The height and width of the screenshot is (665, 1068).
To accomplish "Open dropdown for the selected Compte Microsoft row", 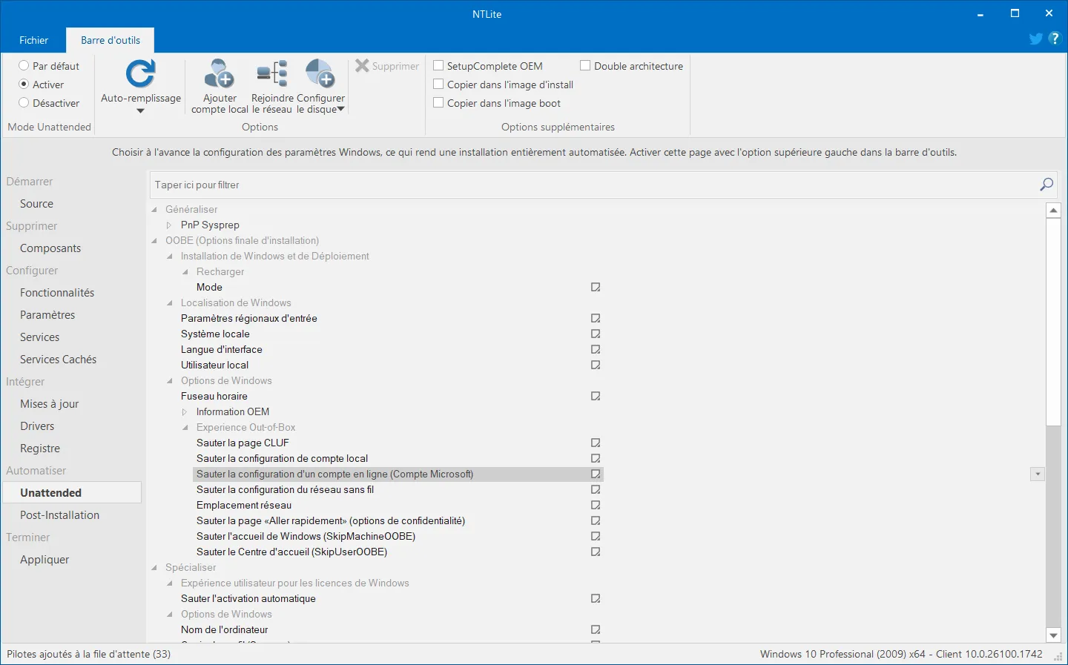I will [1038, 474].
